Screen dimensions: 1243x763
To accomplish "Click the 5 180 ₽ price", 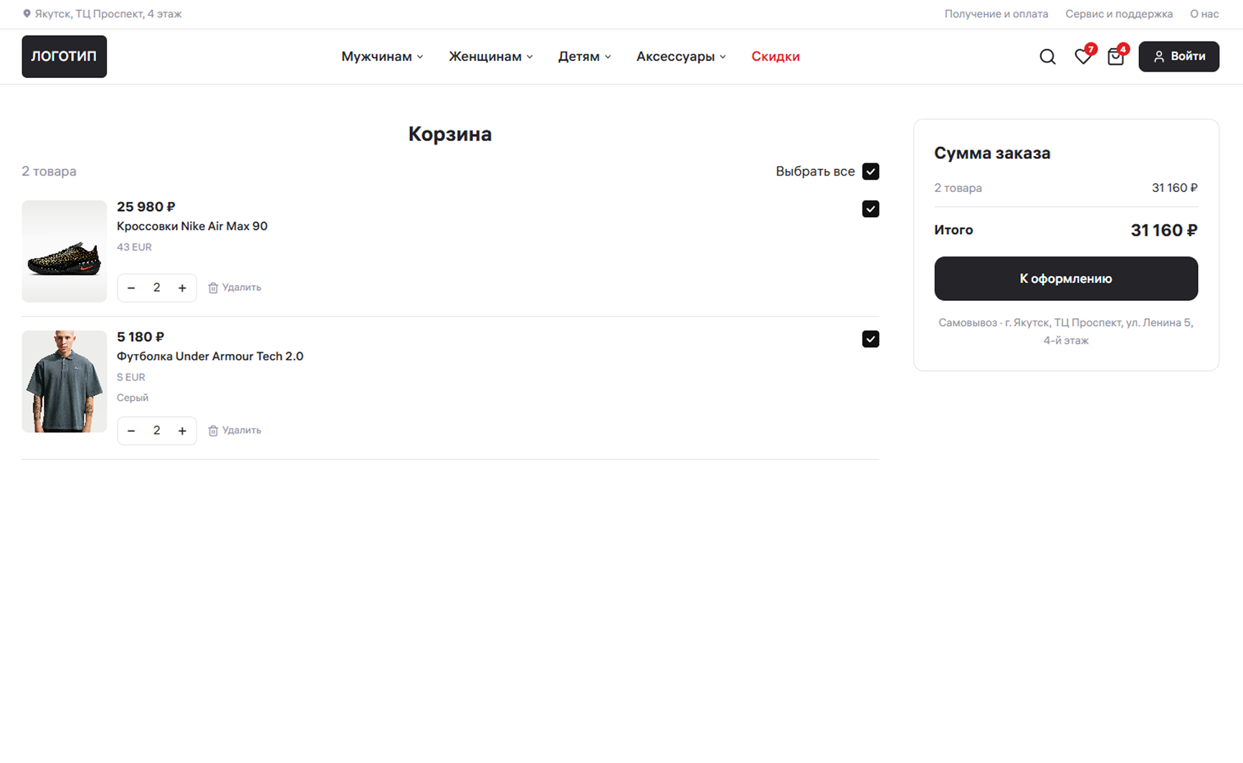I will click(141, 337).
